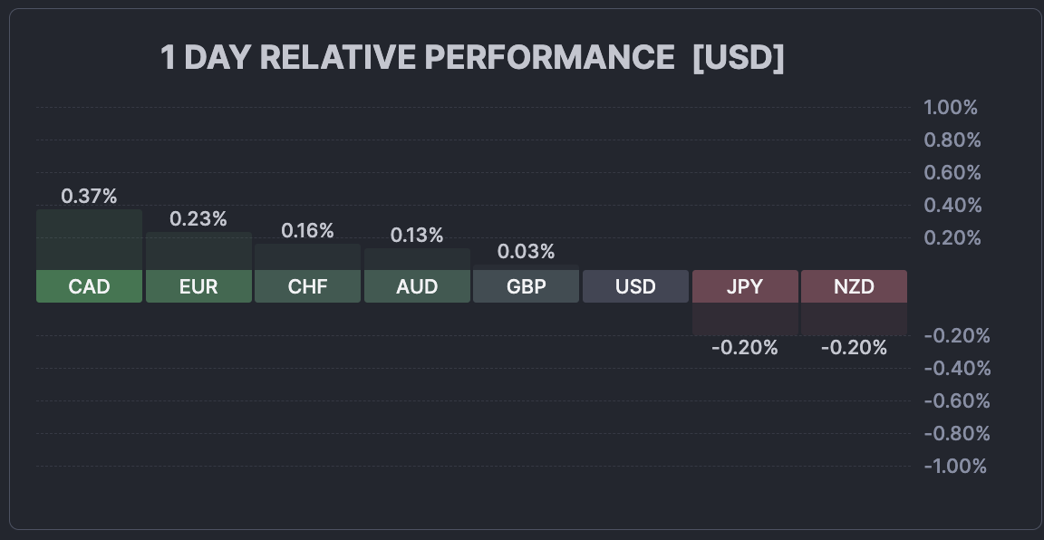Click the GBP currency tile
Image resolution: width=1044 pixels, height=540 pixels.
click(526, 286)
